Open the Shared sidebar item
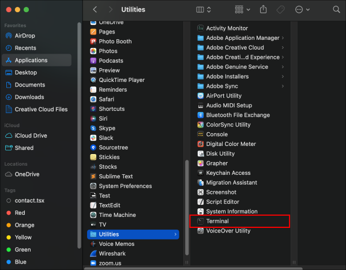This screenshot has height=270, width=346. (x=36, y=148)
